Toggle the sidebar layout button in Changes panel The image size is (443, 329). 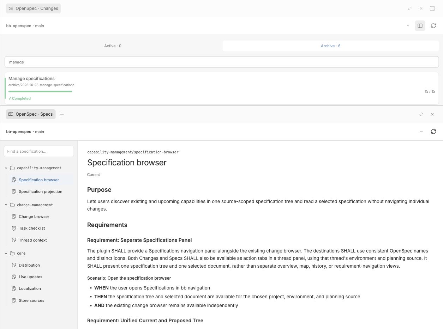point(420,26)
